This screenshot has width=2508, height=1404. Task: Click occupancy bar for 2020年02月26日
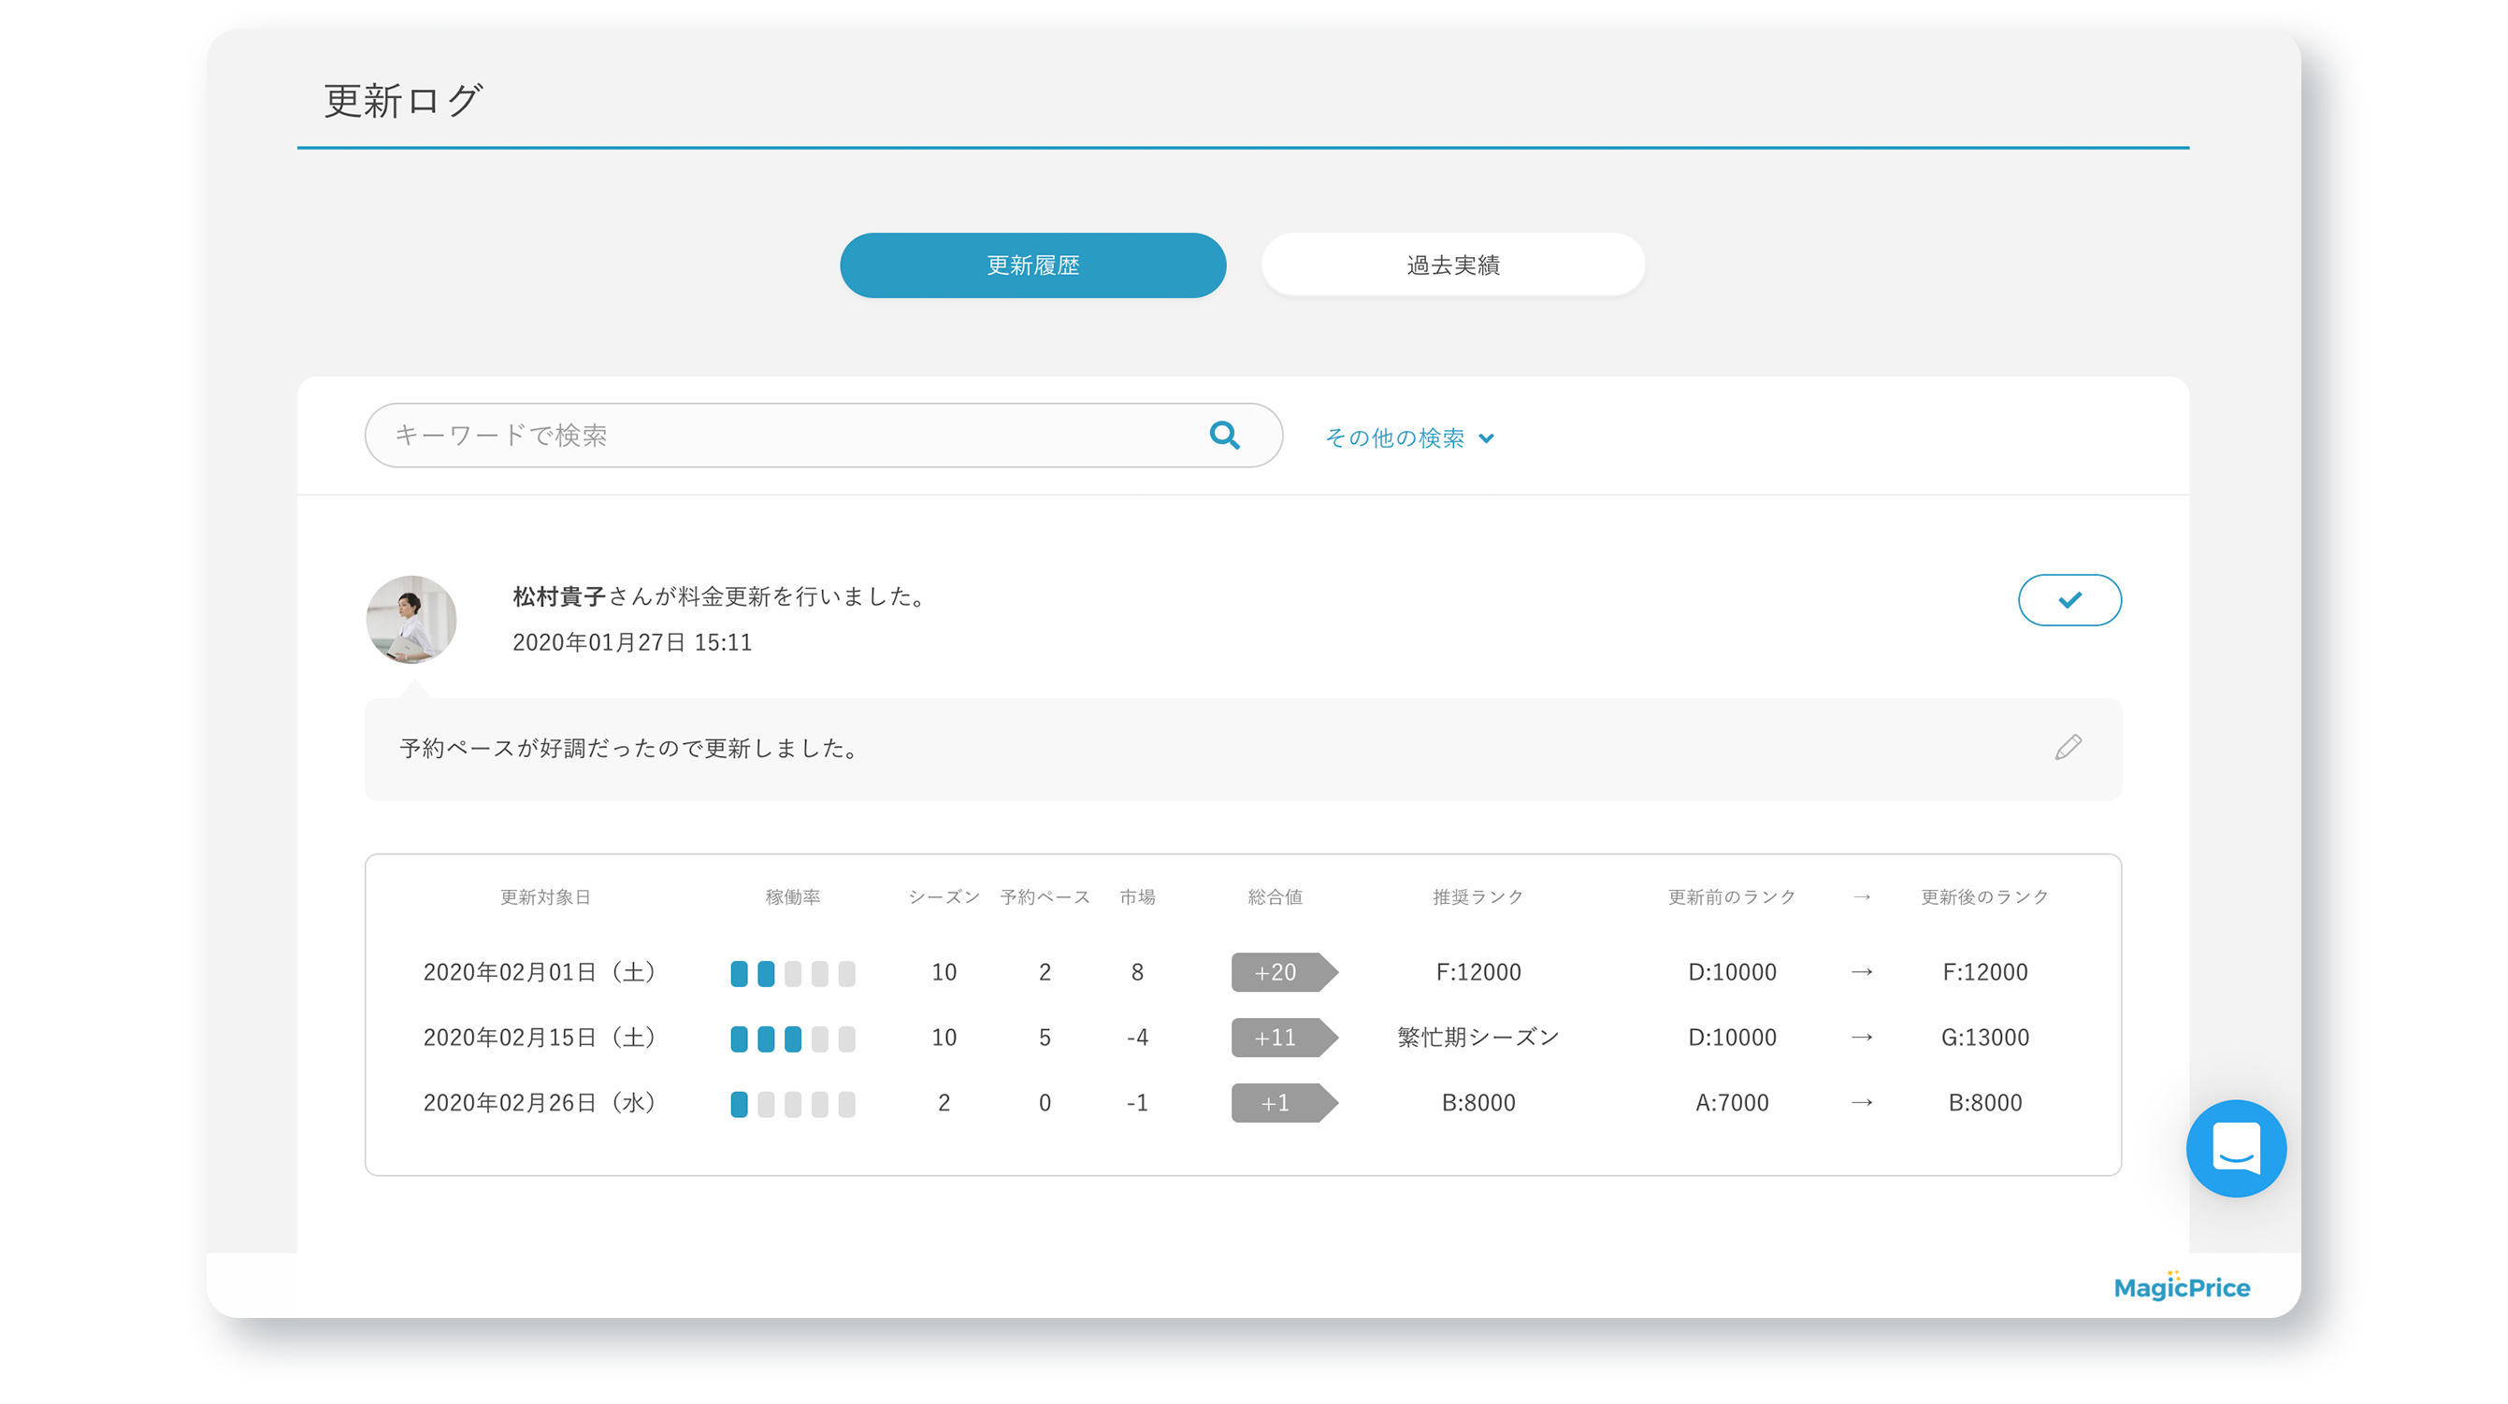click(792, 1103)
